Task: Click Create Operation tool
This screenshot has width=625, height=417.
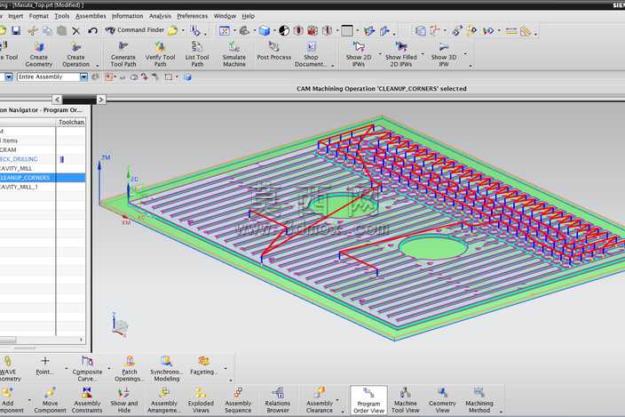Action: tap(75, 54)
